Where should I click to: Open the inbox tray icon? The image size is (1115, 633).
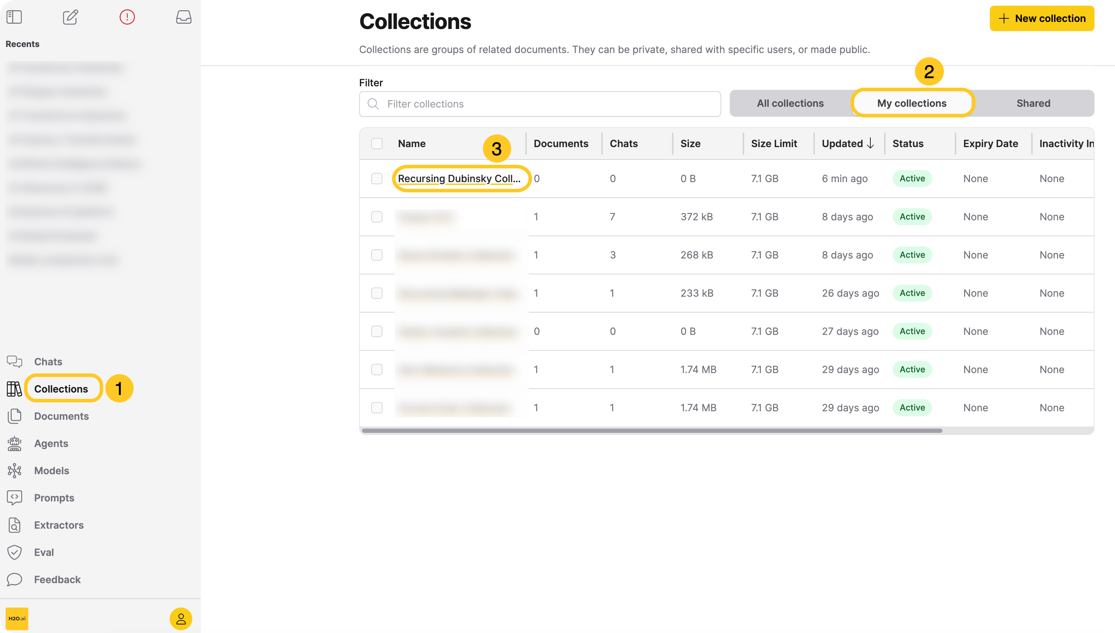tap(183, 17)
